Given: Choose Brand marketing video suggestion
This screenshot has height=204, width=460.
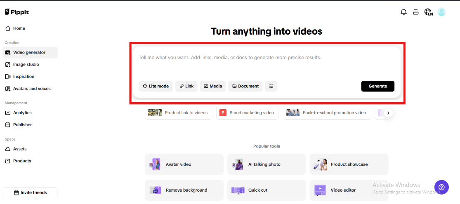Looking at the screenshot, I should click(x=248, y=113).
